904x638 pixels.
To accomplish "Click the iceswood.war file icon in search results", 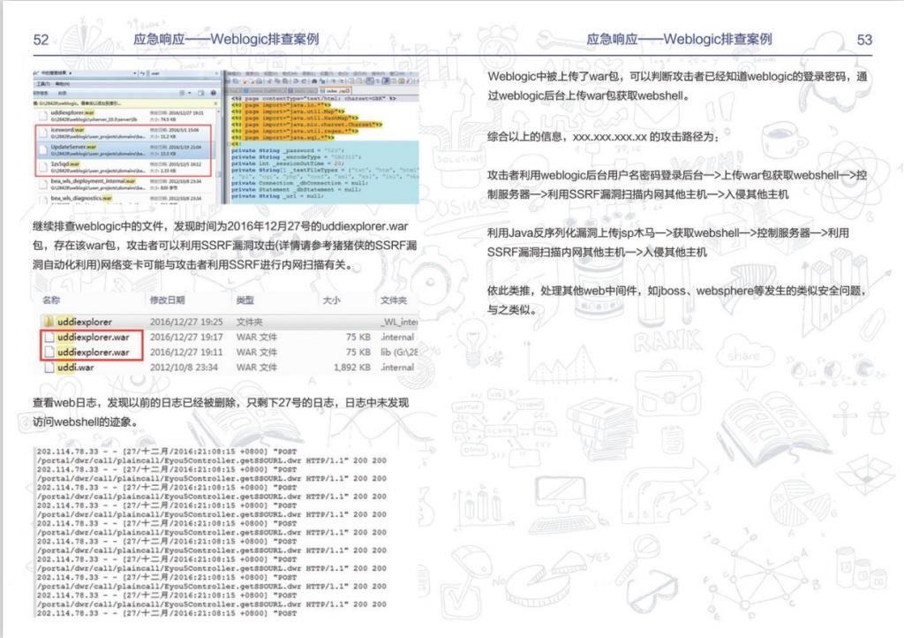I will pyautogui.click(x=44, y=133).
